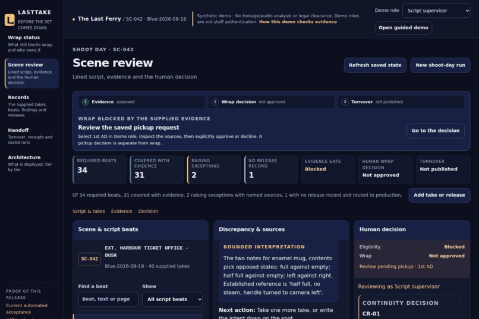The image size is (479, 319).
Task: Open Wrap status in the sidebar
Action: pos(31,43)
